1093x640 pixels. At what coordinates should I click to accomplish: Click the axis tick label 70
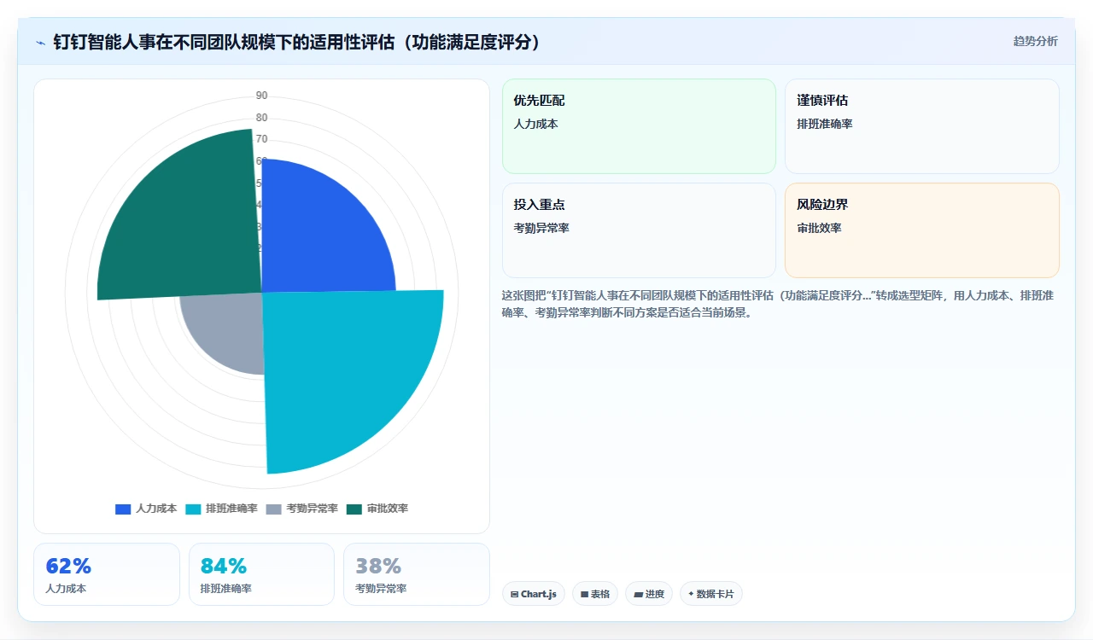click(261, 139)
